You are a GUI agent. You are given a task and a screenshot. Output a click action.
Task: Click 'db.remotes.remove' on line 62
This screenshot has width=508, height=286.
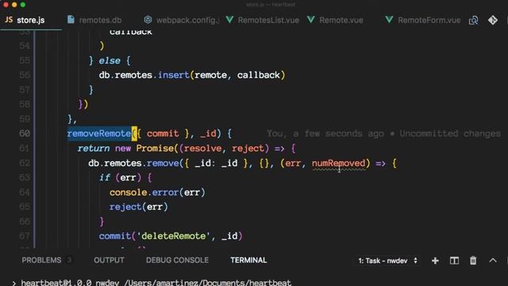(133, 163)
